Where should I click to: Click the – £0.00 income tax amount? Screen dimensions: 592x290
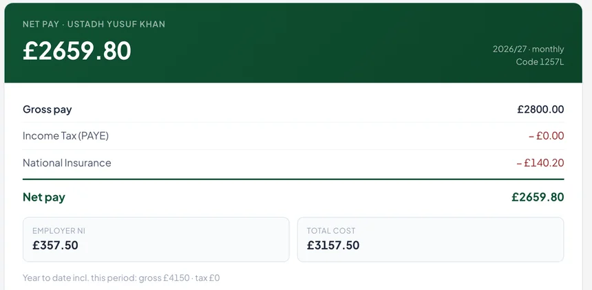pyautogui.click(x=547, y=136)
